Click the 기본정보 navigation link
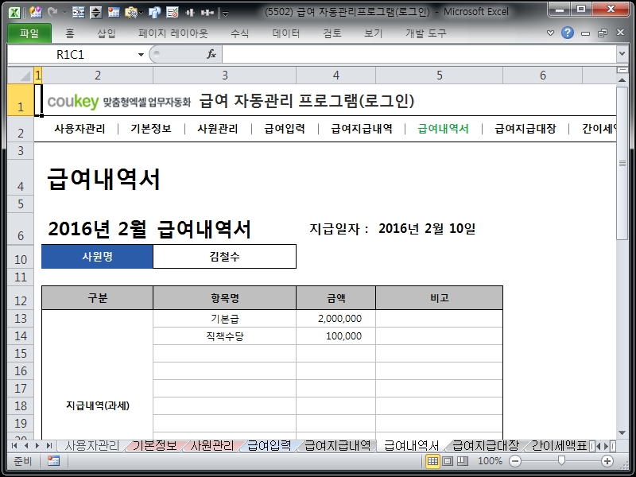This screenshot has width=636, height=477. (151, 129)
